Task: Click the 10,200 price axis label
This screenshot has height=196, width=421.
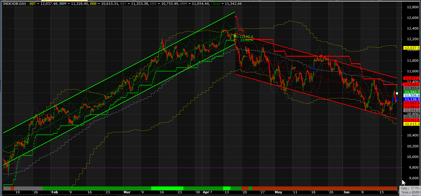Action: pos(413,146)
